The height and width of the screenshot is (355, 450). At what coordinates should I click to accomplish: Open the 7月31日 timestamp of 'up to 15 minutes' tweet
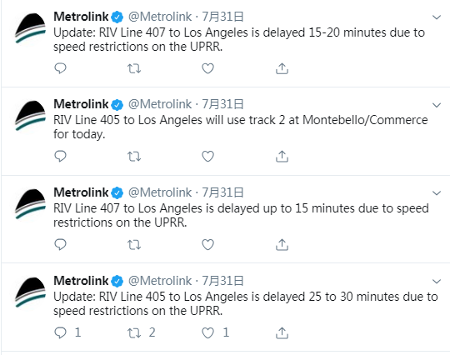pos(222,192)
